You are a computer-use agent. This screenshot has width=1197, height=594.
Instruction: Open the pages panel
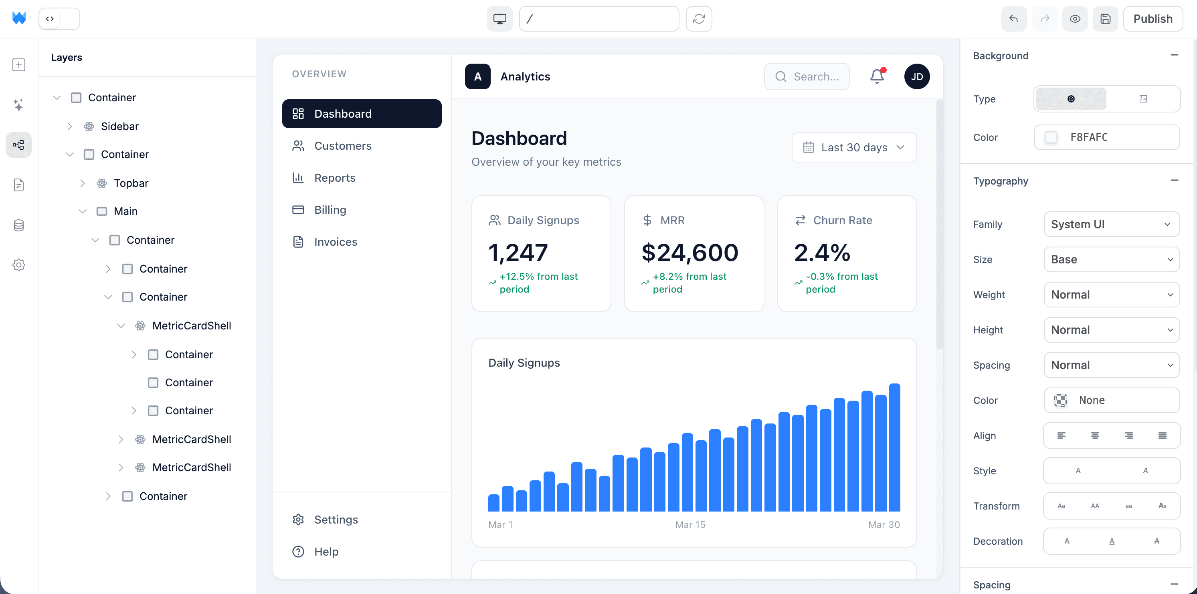18,185
